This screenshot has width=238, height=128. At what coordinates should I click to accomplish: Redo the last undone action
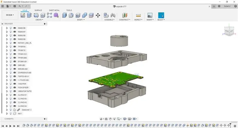pyautogui.click(x=26, y=6)
